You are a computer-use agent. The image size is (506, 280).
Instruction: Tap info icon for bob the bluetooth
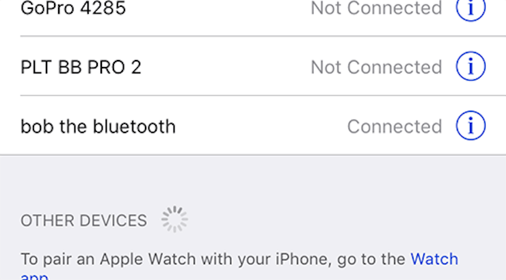470,126
